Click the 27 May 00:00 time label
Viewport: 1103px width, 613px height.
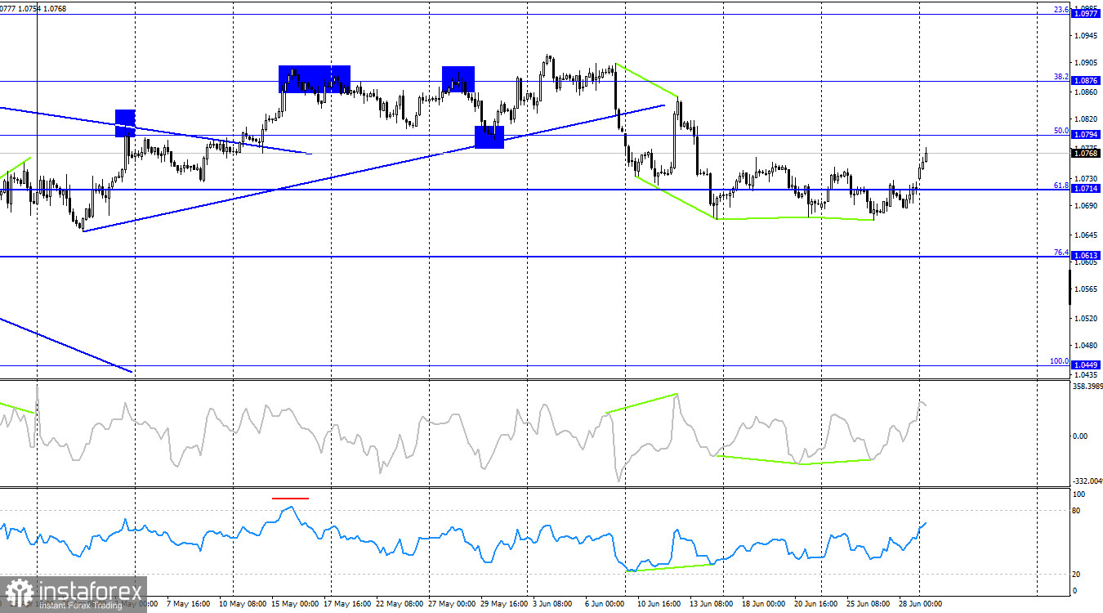point(453,604)
